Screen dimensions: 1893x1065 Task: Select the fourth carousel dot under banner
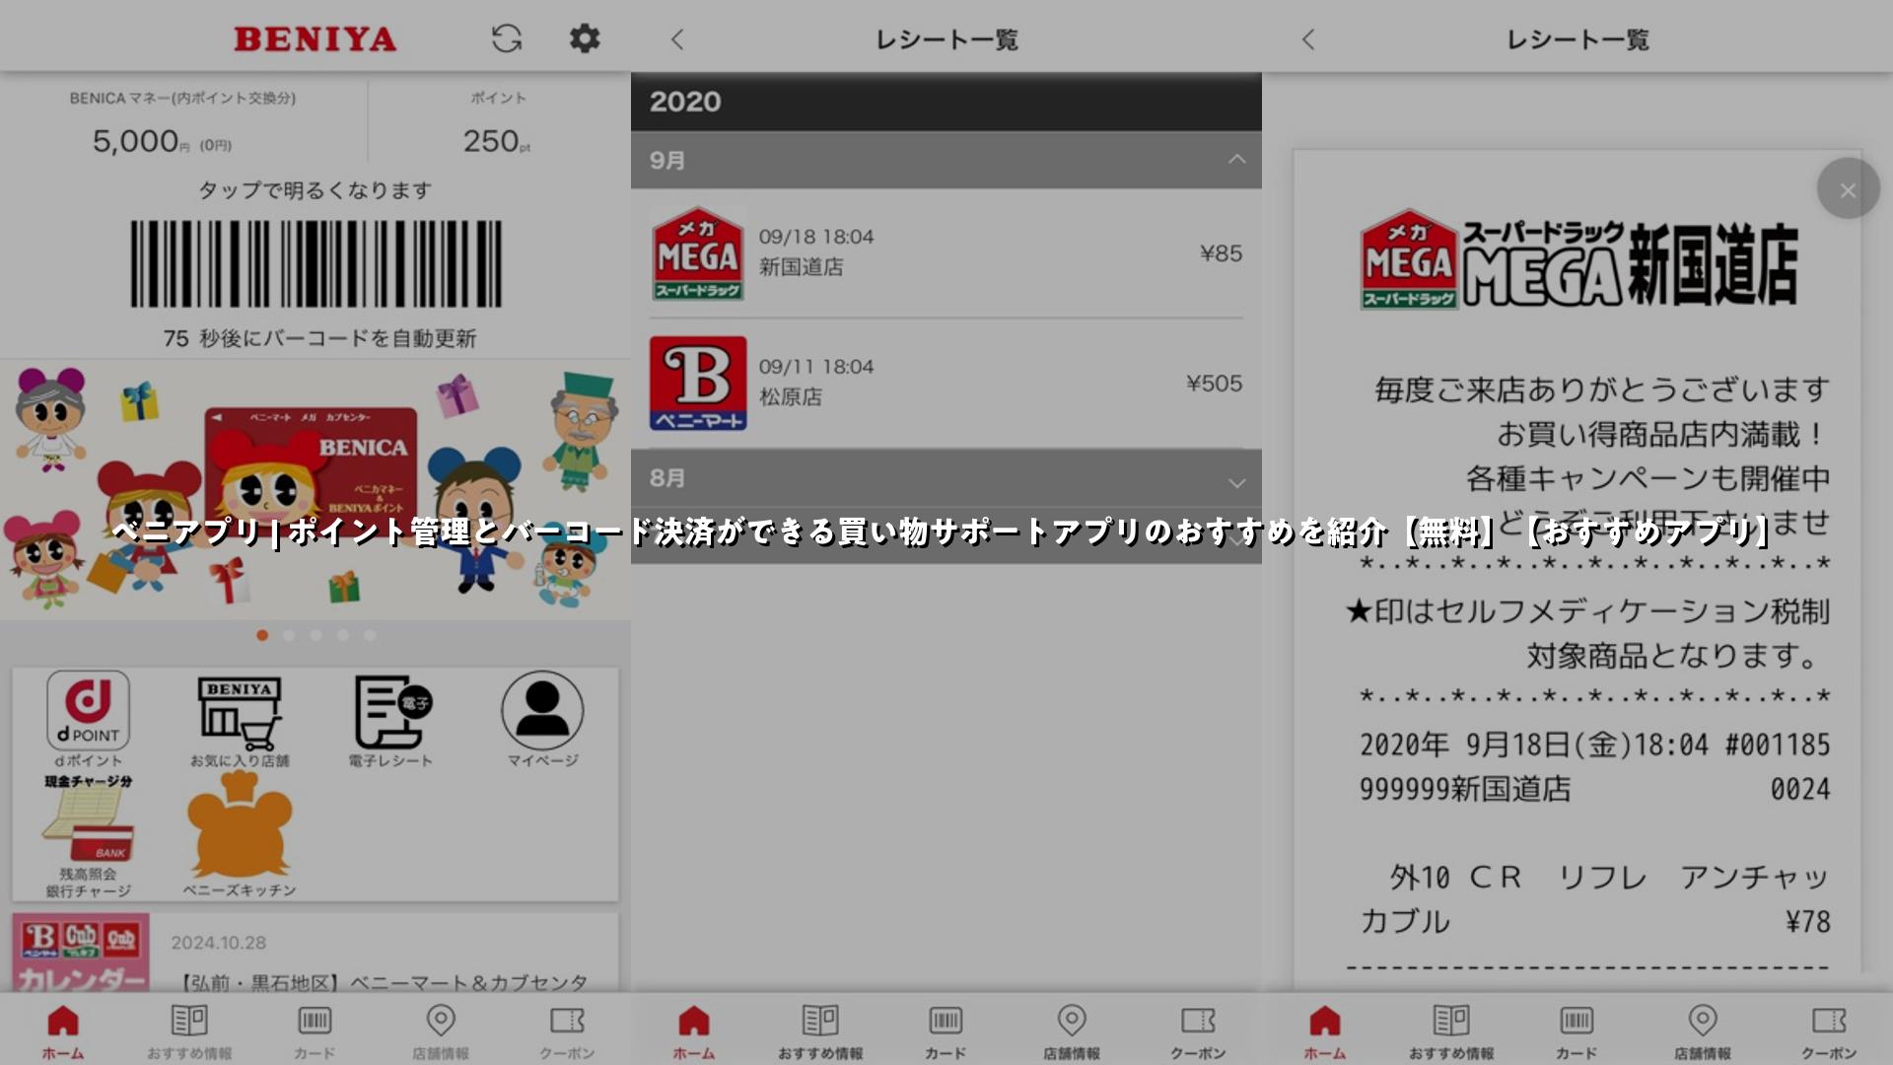click(x=343, y=635)
